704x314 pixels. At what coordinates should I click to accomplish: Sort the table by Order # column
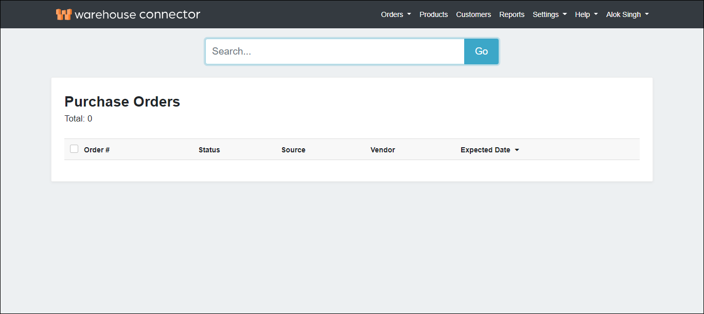point(97,150)
